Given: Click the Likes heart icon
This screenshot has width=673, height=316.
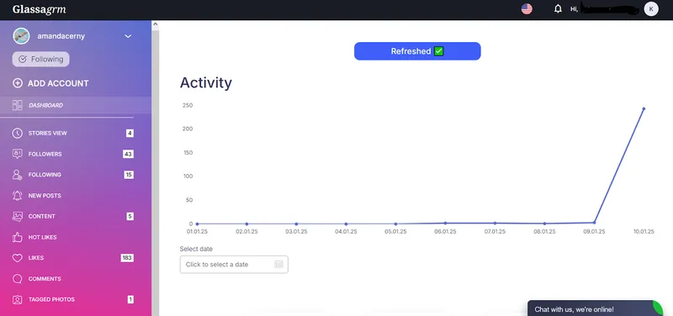Looking at the screenshot, I should [x=17, y=258].
